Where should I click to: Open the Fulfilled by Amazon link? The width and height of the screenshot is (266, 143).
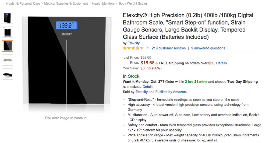tap(171, 92)
